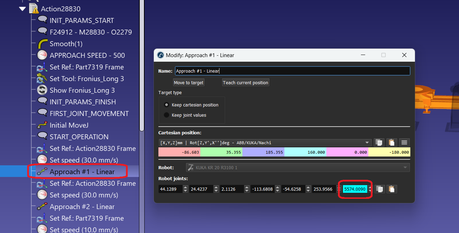Image resolution: width=459 pixels, height=233 pixels.
Task: Increment the first robot joint value
Action: click(186, 187)
